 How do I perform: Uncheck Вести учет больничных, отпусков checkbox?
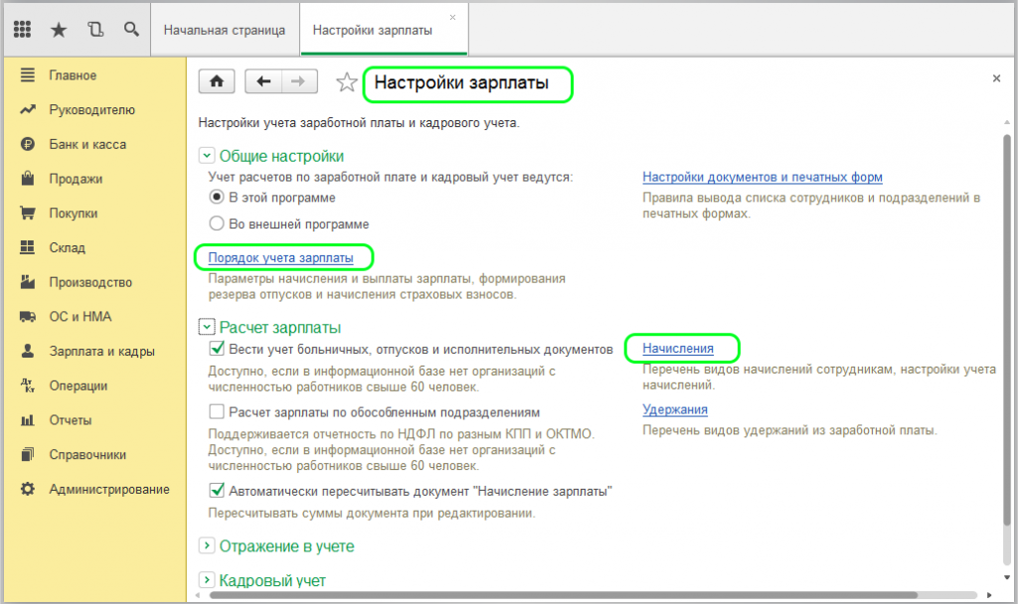(x=217, y=349)
